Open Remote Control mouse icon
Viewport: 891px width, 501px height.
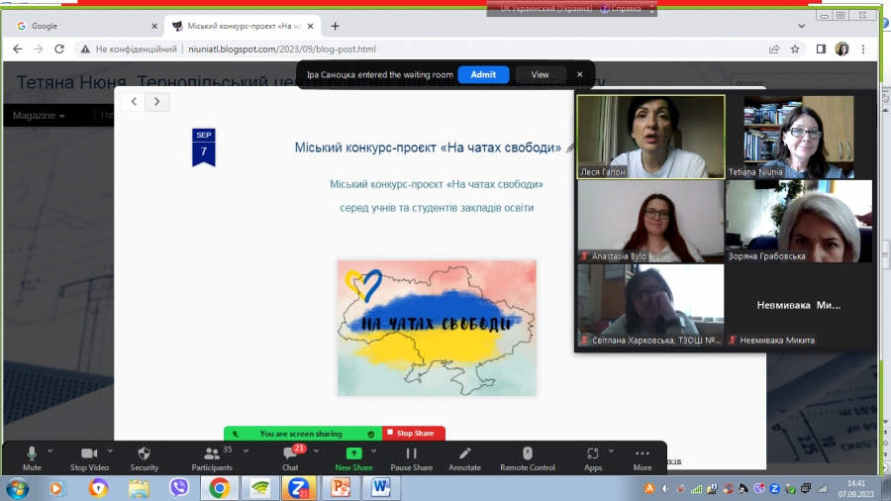527,454
